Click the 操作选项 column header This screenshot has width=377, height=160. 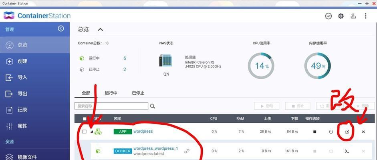point(312,118)
